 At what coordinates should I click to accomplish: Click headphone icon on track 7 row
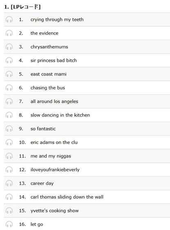point(9,101)
